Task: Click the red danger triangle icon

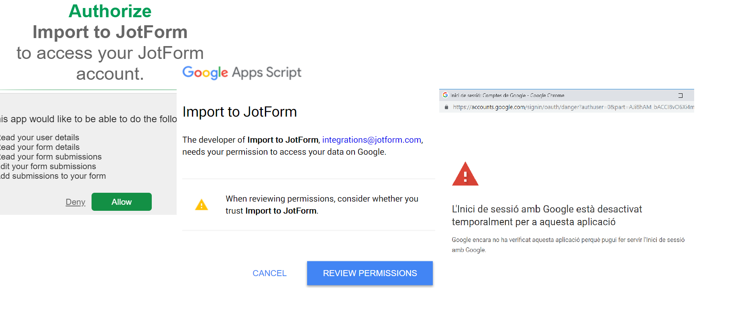Action: click(465, 174)
